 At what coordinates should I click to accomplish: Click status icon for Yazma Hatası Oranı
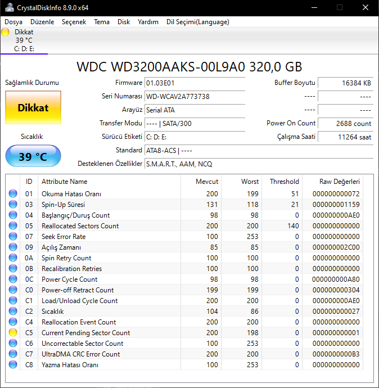13,364
